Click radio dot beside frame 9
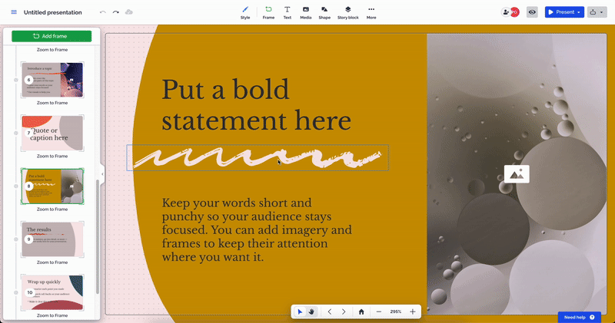This screenshot has width=615, height=323. [x=17, y=239]
